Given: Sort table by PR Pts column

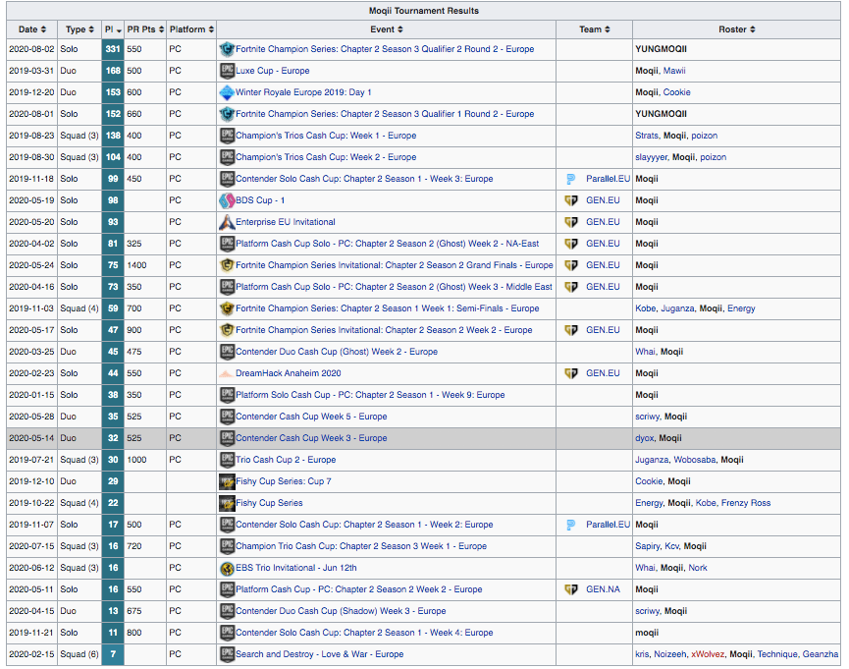Looking at the screenshot, I should [x=145, y=29].
